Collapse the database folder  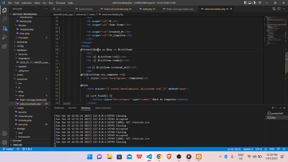pos(22,50)
